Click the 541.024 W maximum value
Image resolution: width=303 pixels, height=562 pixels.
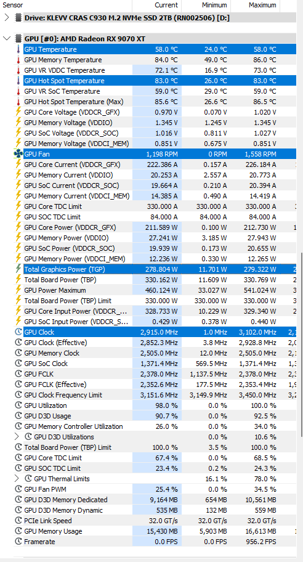coord(261,290)
